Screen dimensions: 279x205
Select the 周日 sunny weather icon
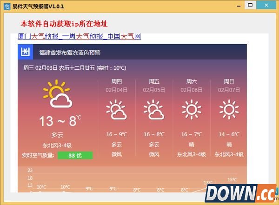(229, 109)
